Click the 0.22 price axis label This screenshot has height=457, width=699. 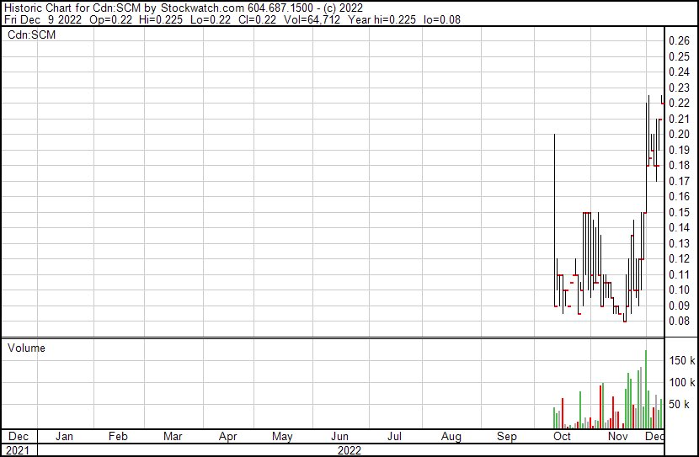679,103
